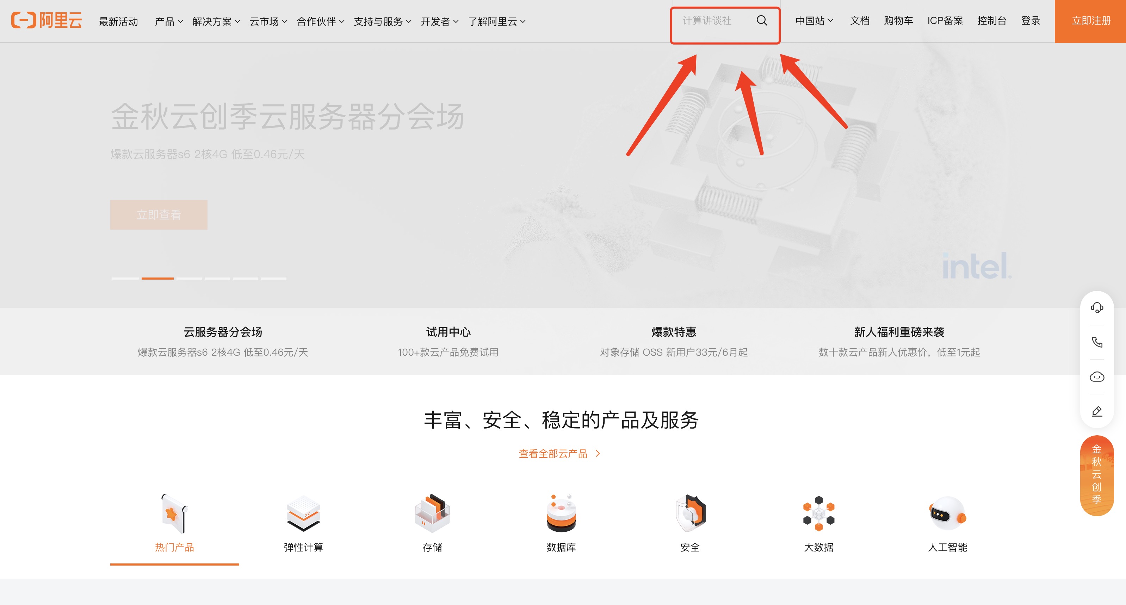Select the 数据库 product category icon
The width and height of the screenshot is (1126, 605).
point(561,513)
